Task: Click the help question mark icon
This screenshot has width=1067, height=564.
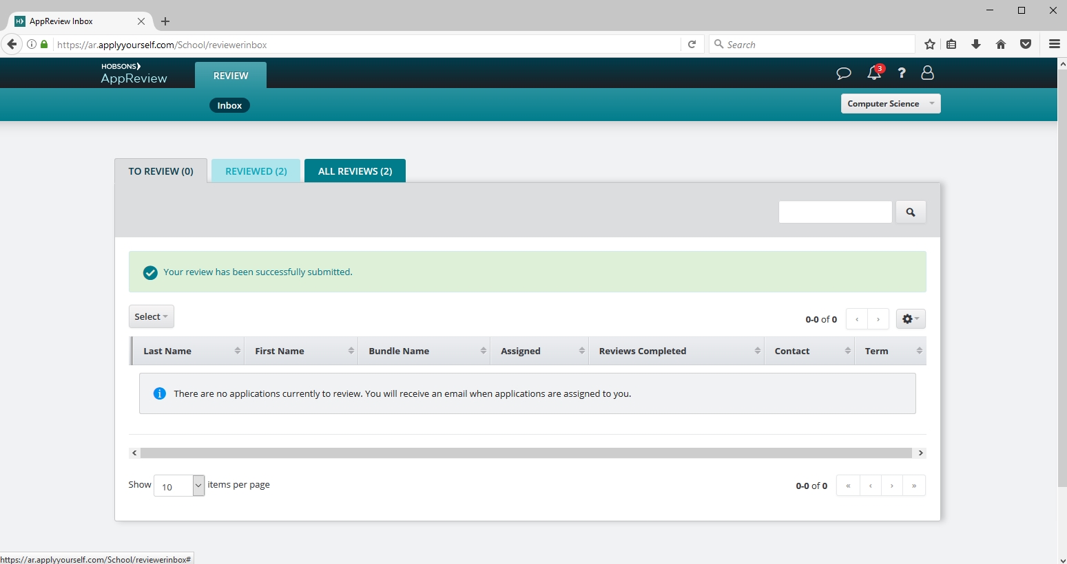Action: pos(901,73)
